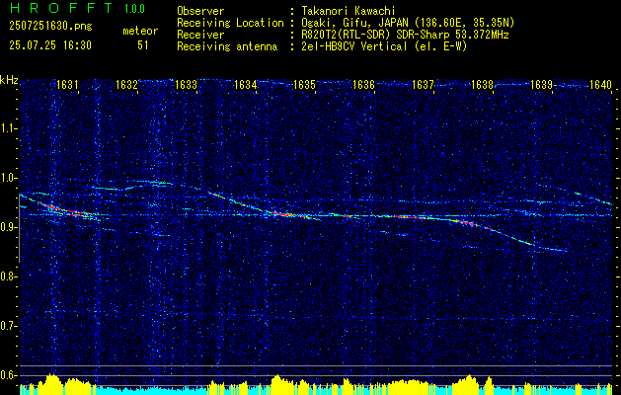
Task: Click the 1632 time marker
Action: pos(126,85)
